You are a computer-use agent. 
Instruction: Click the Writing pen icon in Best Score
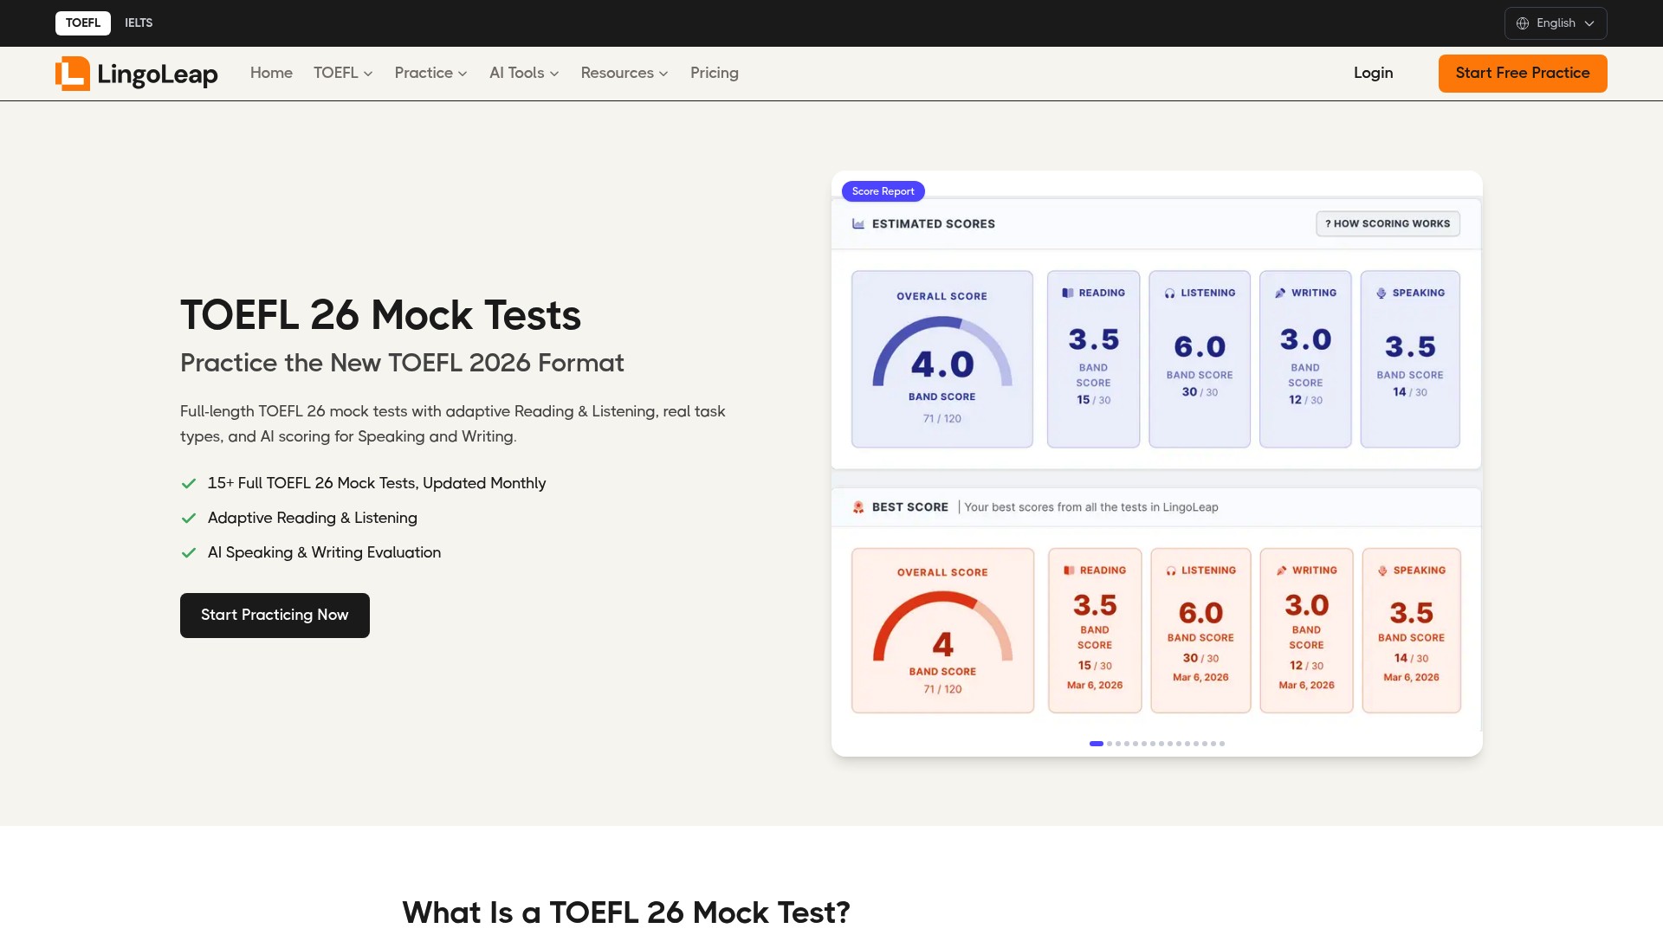click(1281, 571)
